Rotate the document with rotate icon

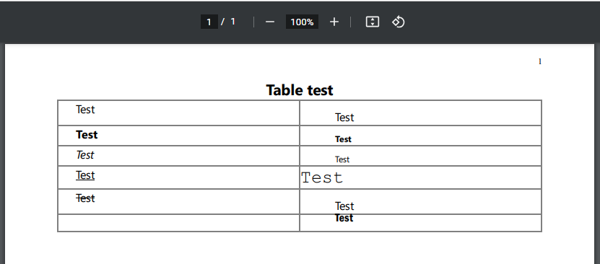coord(398,22)
